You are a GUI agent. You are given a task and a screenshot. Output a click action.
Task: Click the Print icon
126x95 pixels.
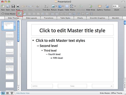click(x=18, y=6)
